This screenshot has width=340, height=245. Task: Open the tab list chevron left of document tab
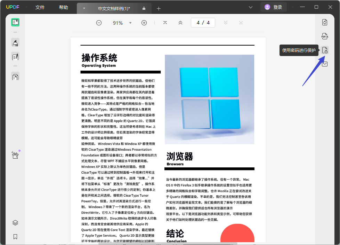pyautogui.click(x=83, y=8)
